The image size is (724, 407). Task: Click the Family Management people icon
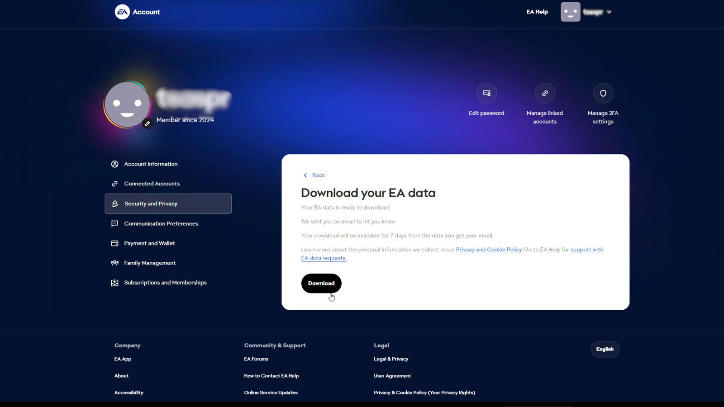[x=115, y=263]
